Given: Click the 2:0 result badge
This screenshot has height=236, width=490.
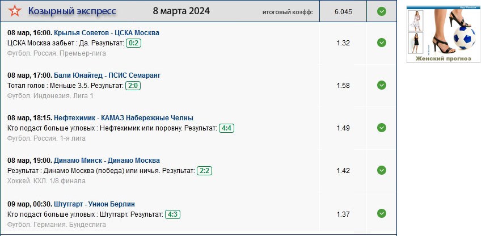Looking at the screenshot, I should tap(133, 86).
